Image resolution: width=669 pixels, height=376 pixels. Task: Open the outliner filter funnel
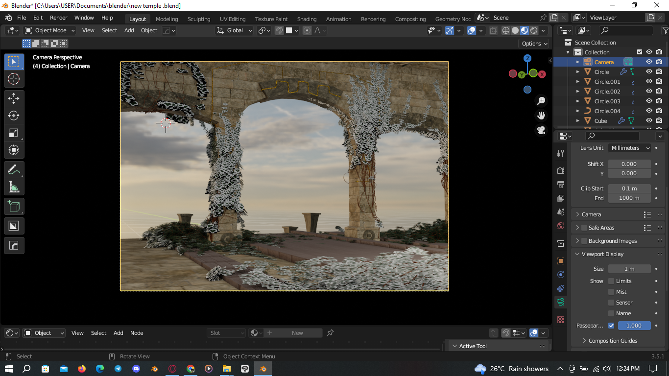click(665, 30)
